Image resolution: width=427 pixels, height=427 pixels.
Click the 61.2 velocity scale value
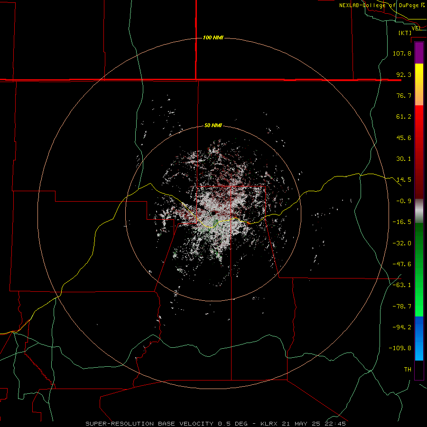(404, 117)
